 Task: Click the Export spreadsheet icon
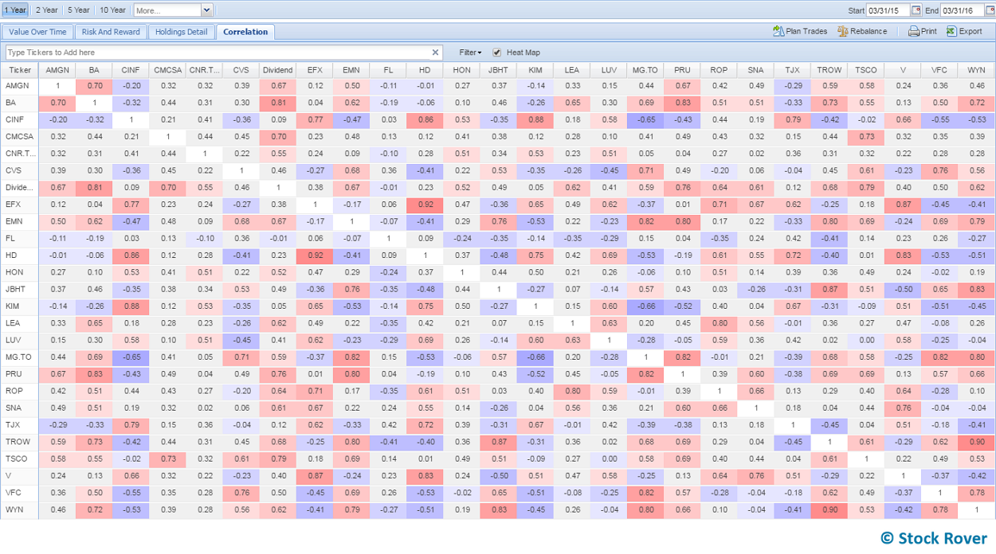tap(951, 31)
